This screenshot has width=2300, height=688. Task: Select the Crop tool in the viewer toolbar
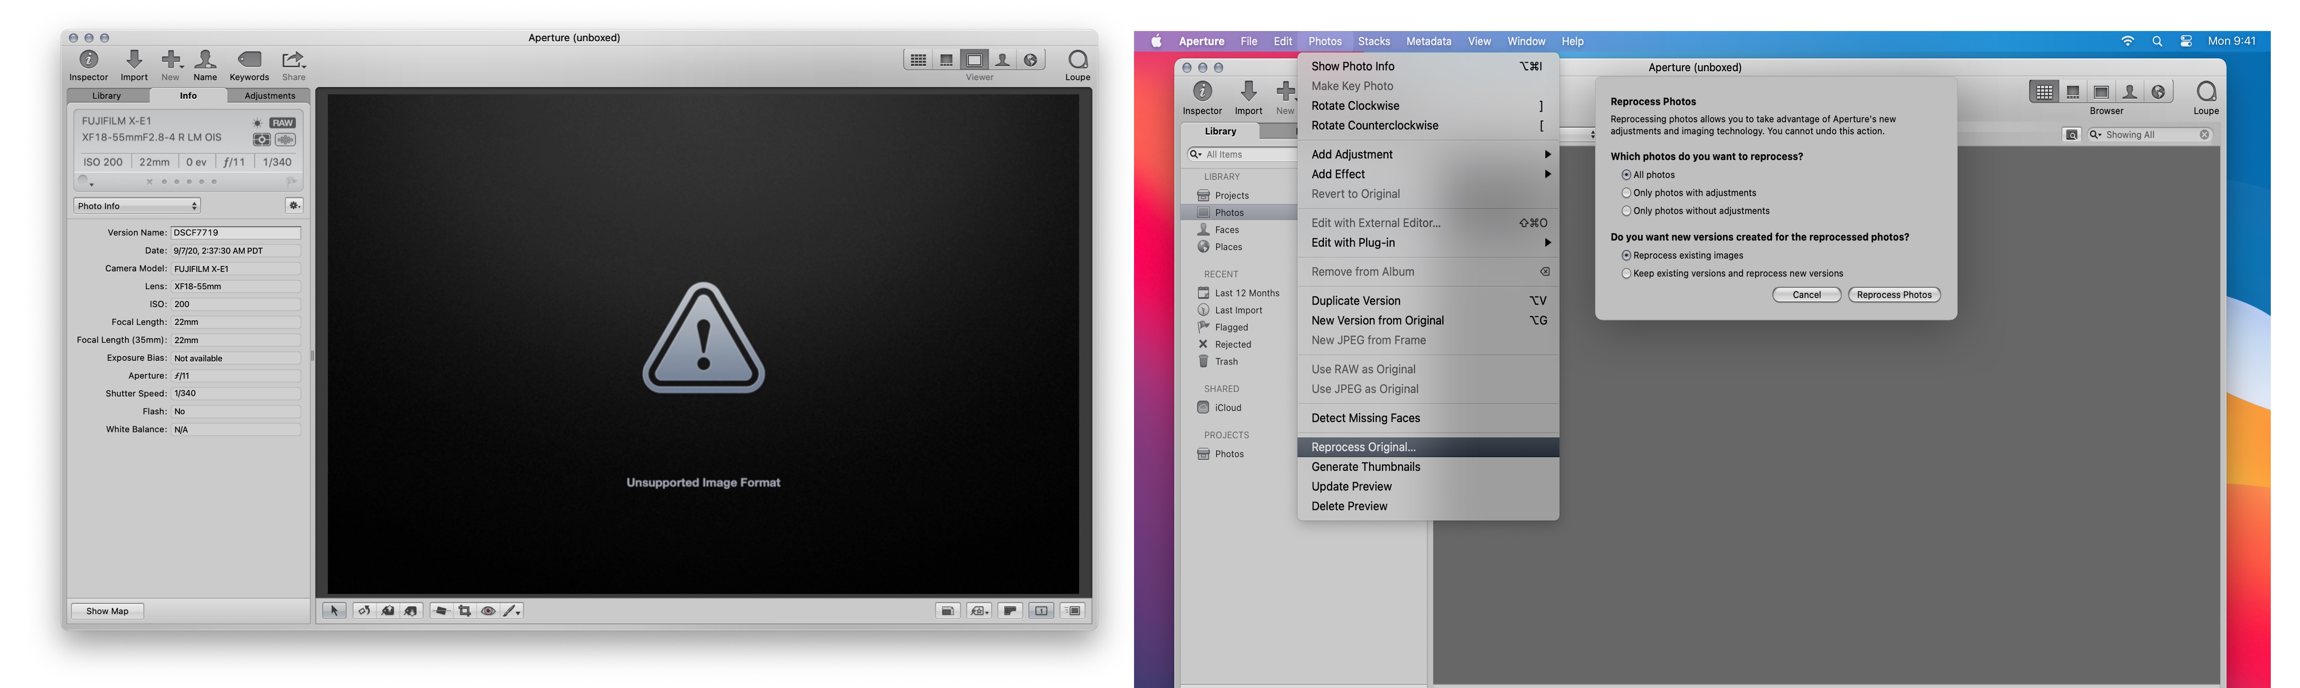464,611
